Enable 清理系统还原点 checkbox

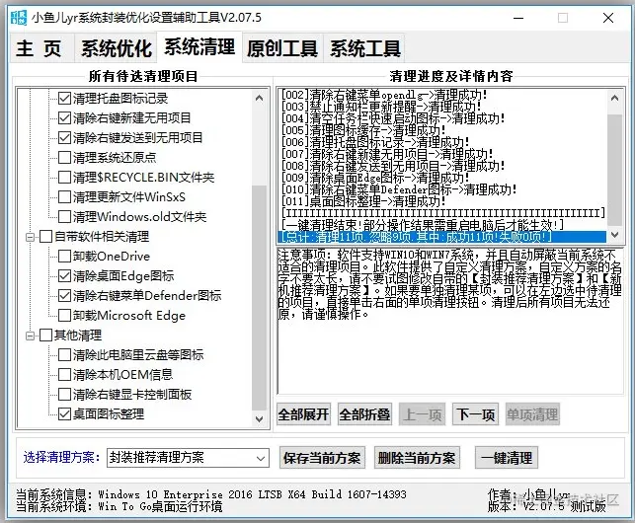point(65,157)
